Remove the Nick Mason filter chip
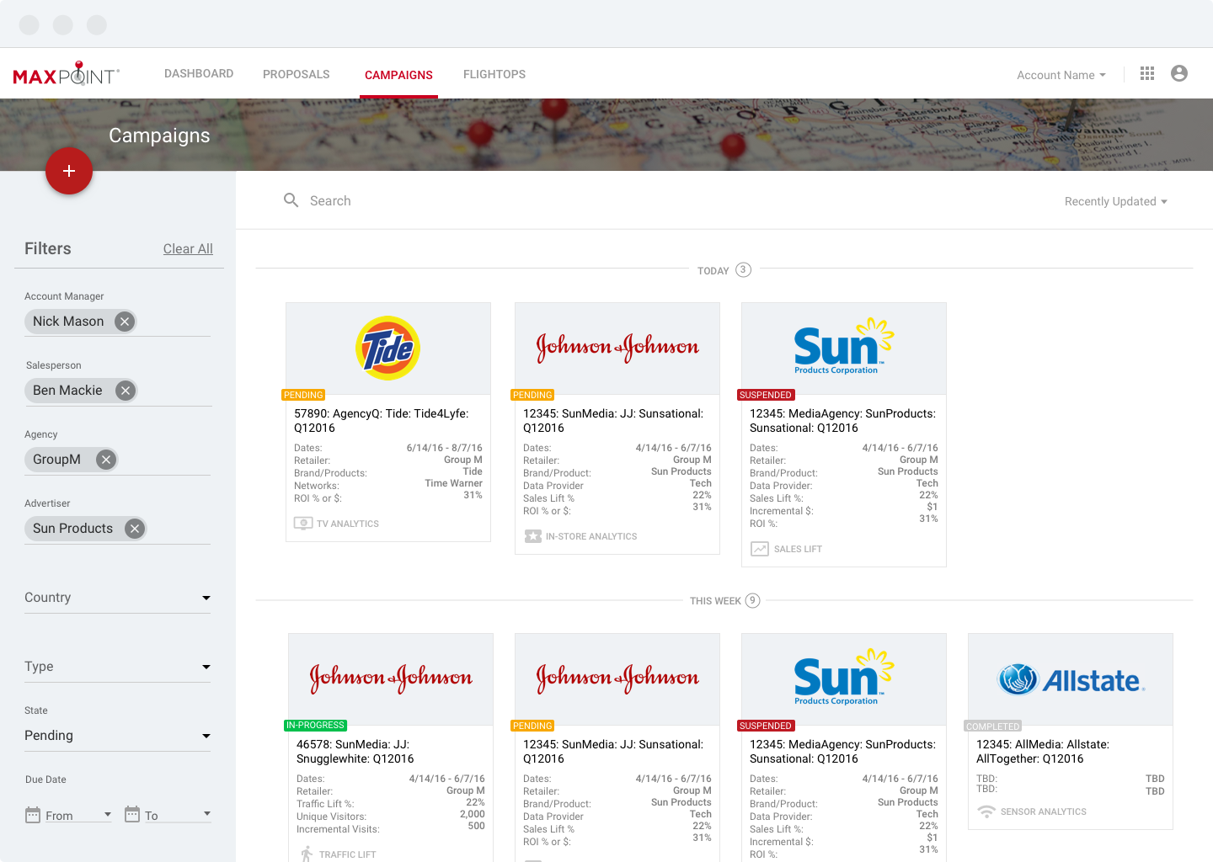Screen dimensions: 1213x862 pyautogui.click(x=125, y=322)
